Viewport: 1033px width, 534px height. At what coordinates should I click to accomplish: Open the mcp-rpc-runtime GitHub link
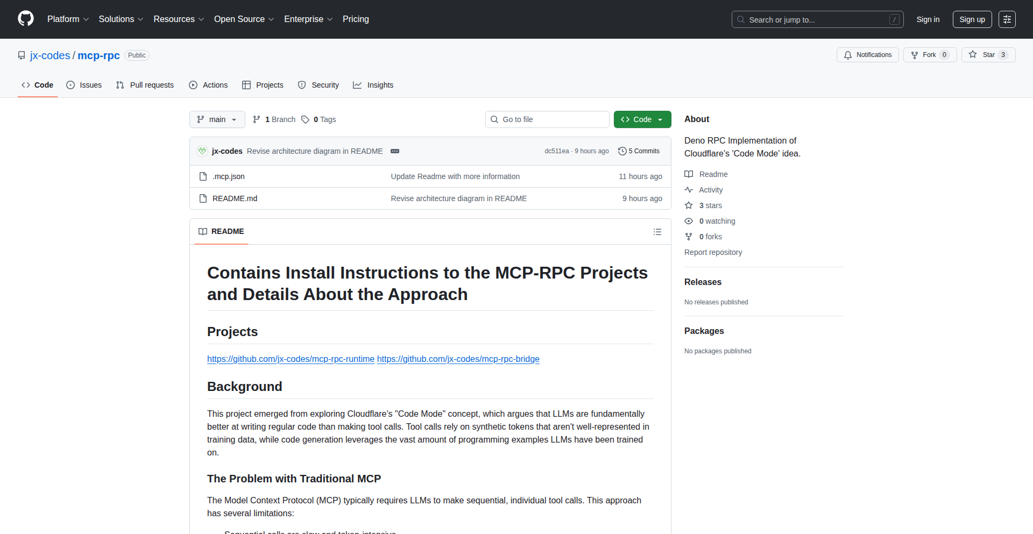291,359
